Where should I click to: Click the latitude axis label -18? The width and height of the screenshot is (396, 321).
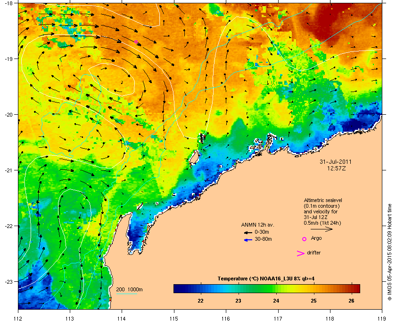tap(8, 3)
